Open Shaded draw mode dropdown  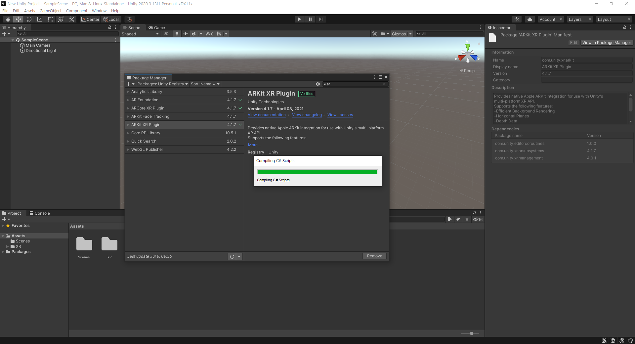click(x=140, y=34)
